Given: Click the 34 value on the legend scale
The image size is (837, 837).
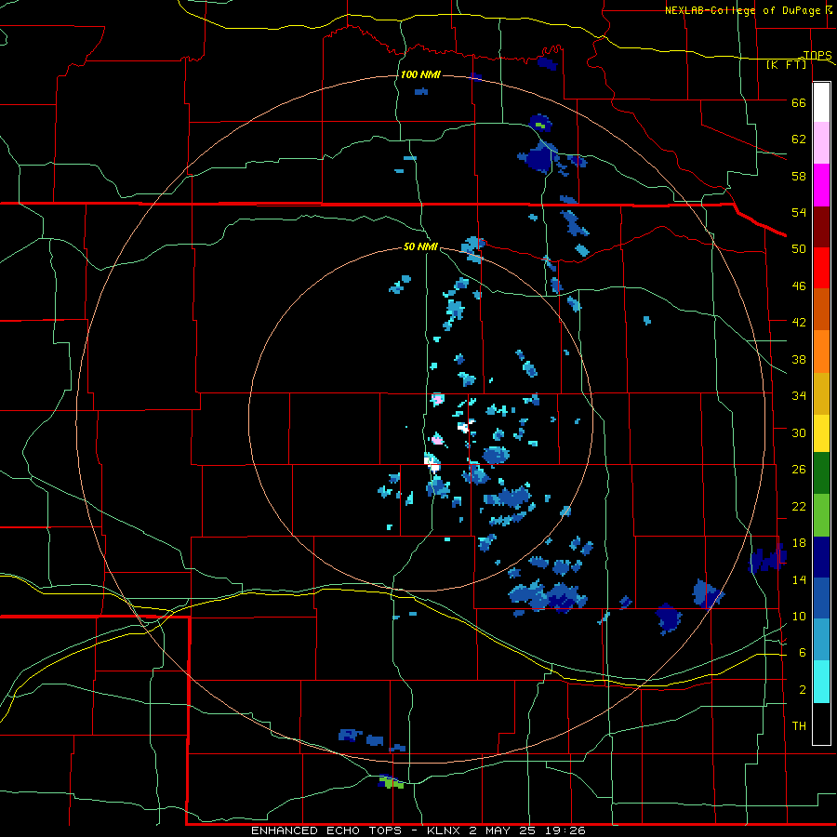Looking at the screenshot, I should [x=799, y=395].
